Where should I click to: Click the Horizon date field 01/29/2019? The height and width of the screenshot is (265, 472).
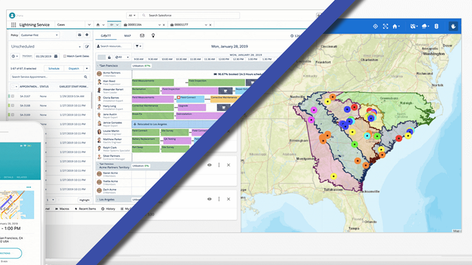(x=46, y=56)
